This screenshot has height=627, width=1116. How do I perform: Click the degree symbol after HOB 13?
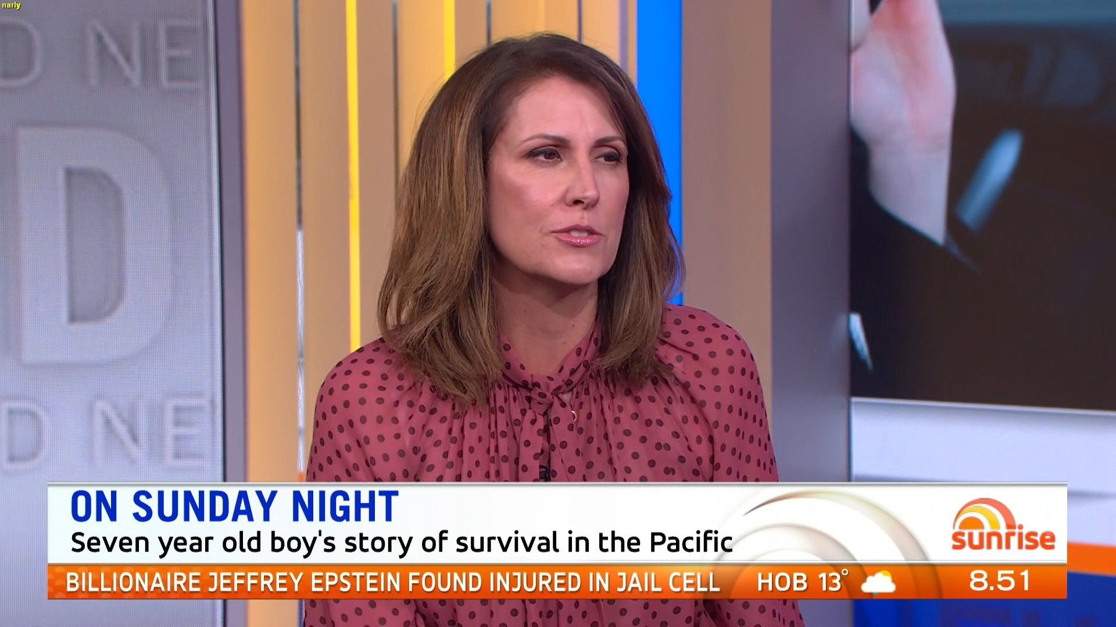click(x=845, y=574)
